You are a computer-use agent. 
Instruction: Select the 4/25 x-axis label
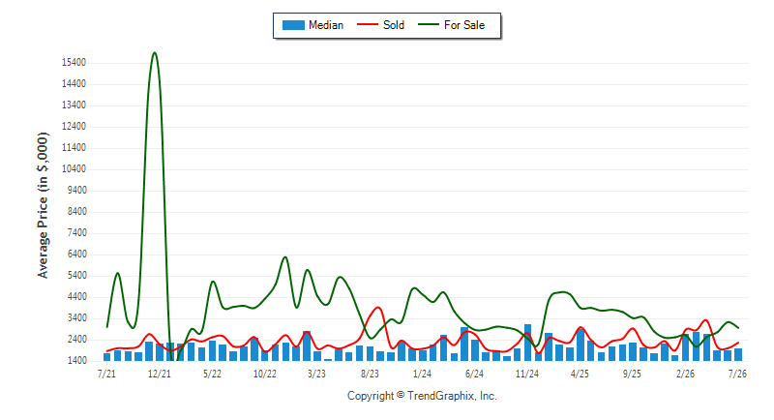(580, 374)
